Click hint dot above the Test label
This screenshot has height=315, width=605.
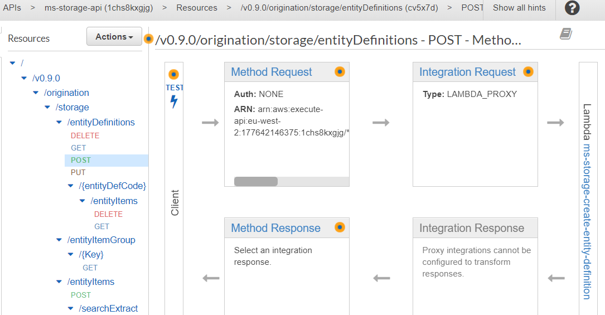174,74
